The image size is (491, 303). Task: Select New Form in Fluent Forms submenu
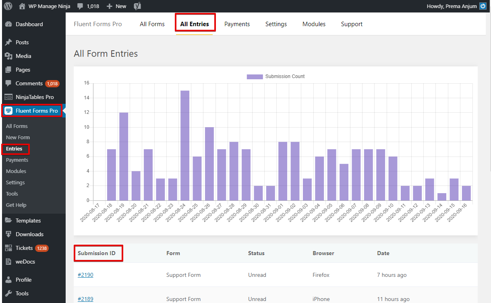(18, 137)
